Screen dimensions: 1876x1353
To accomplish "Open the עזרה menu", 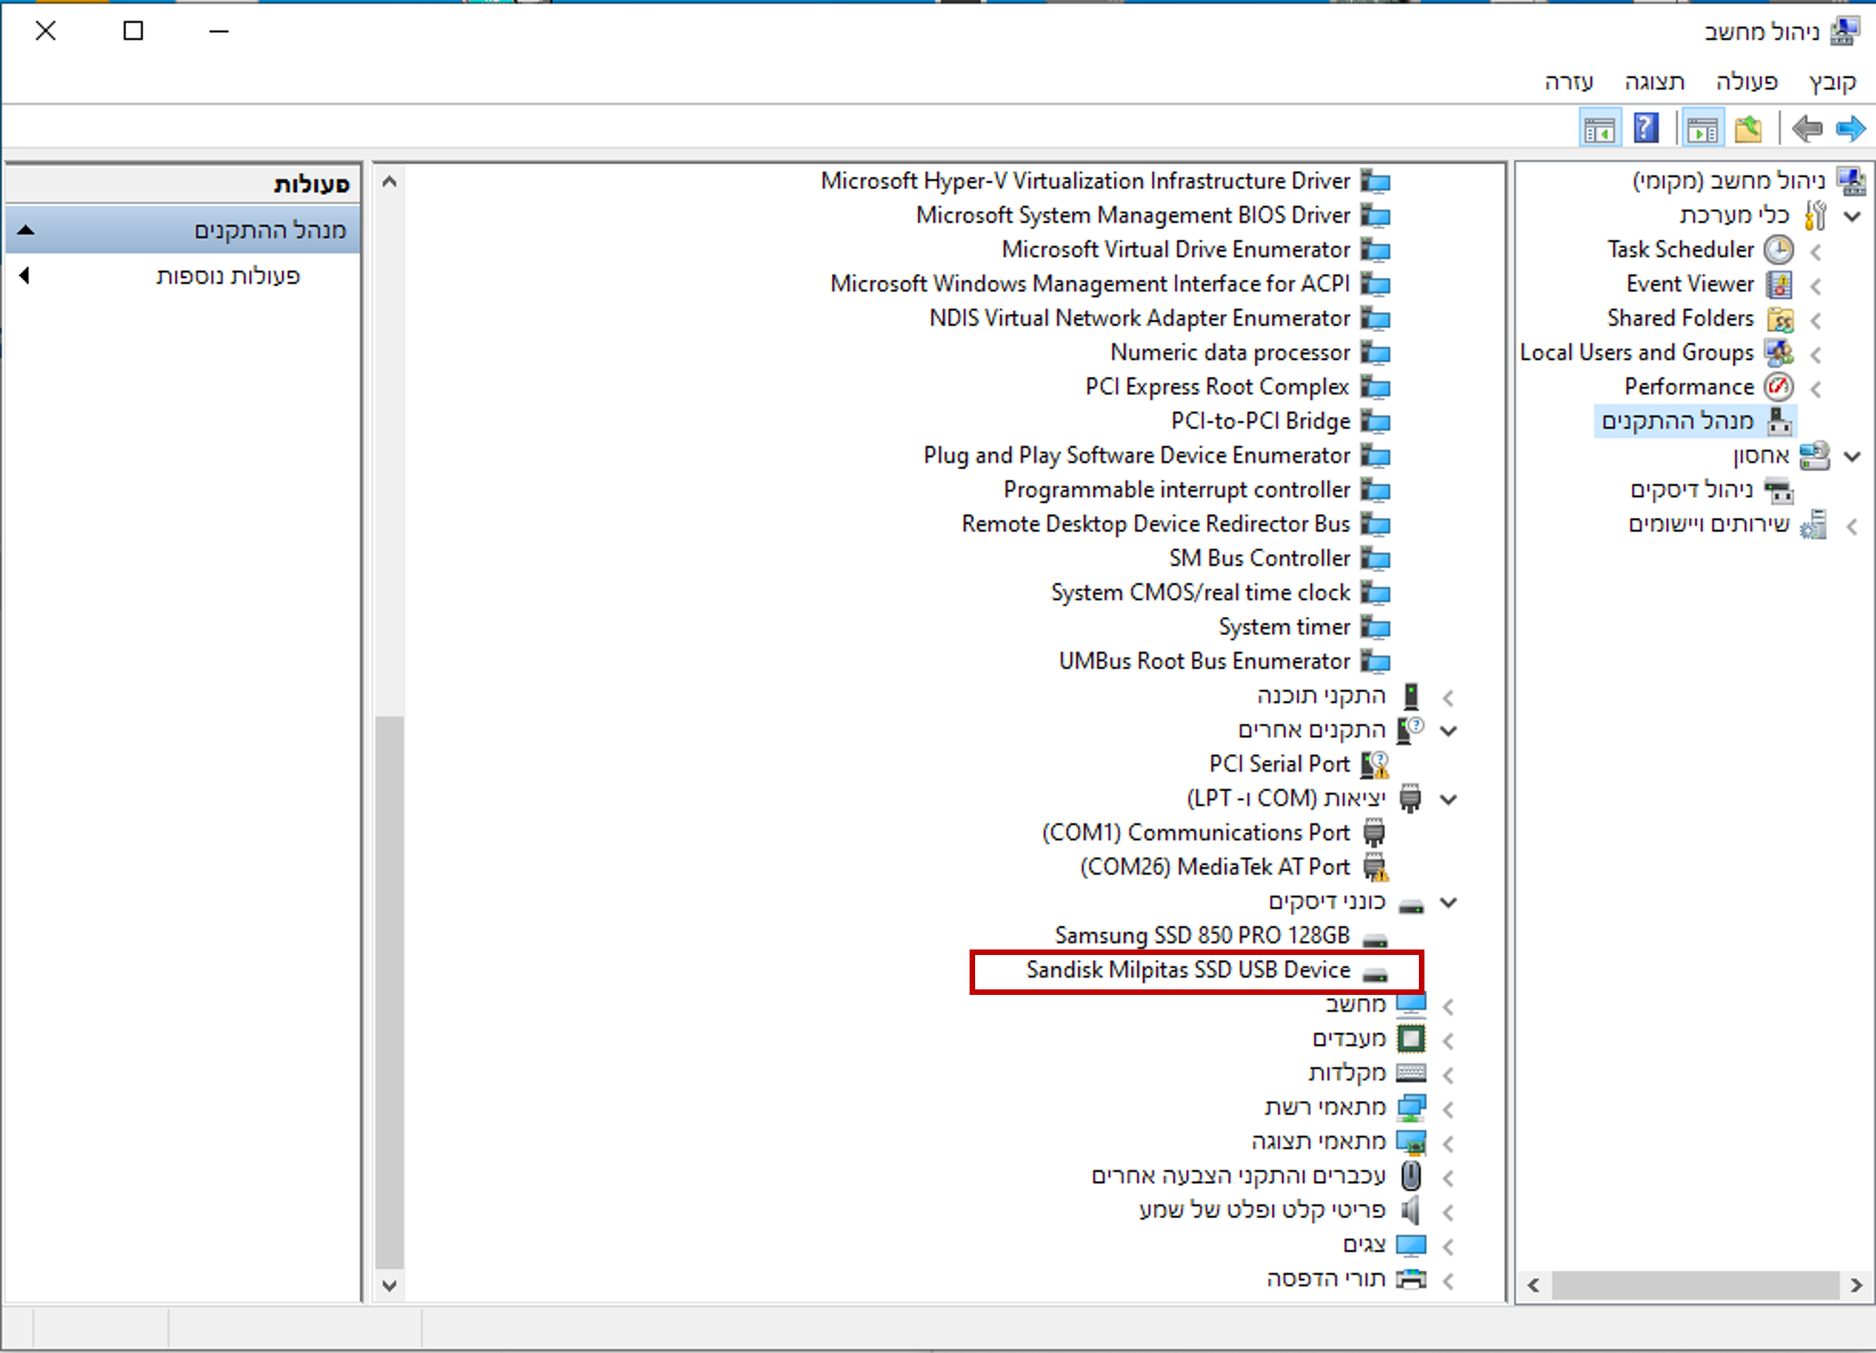I will 1569,82.
